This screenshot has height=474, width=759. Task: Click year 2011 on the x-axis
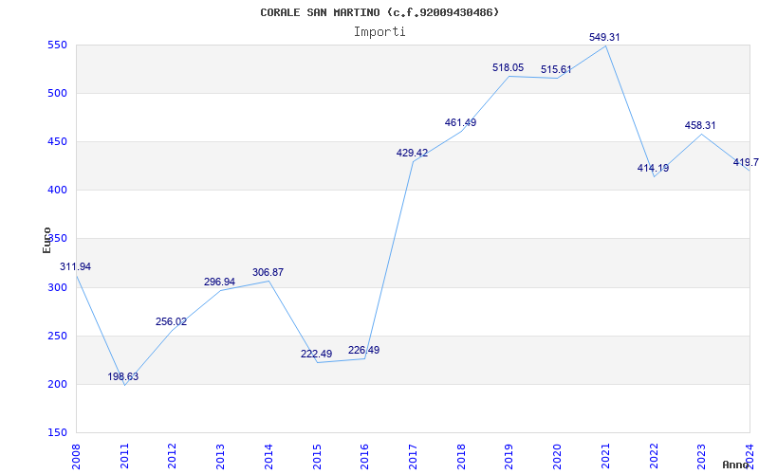pyautogui.click(x=124, y=455)
